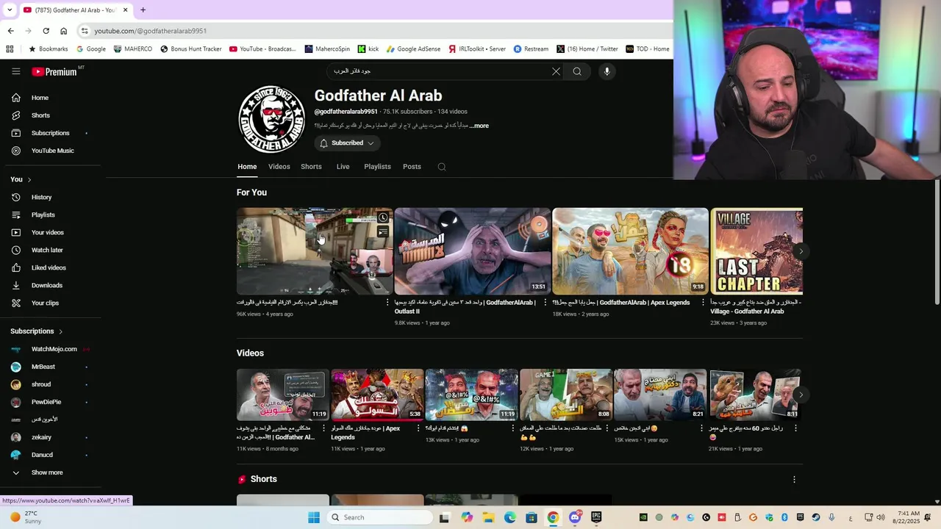Expand the You section chevron
941x529 pixels.
click(x=29, y=179)
